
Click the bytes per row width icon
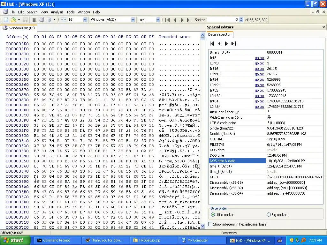point(64,20)
